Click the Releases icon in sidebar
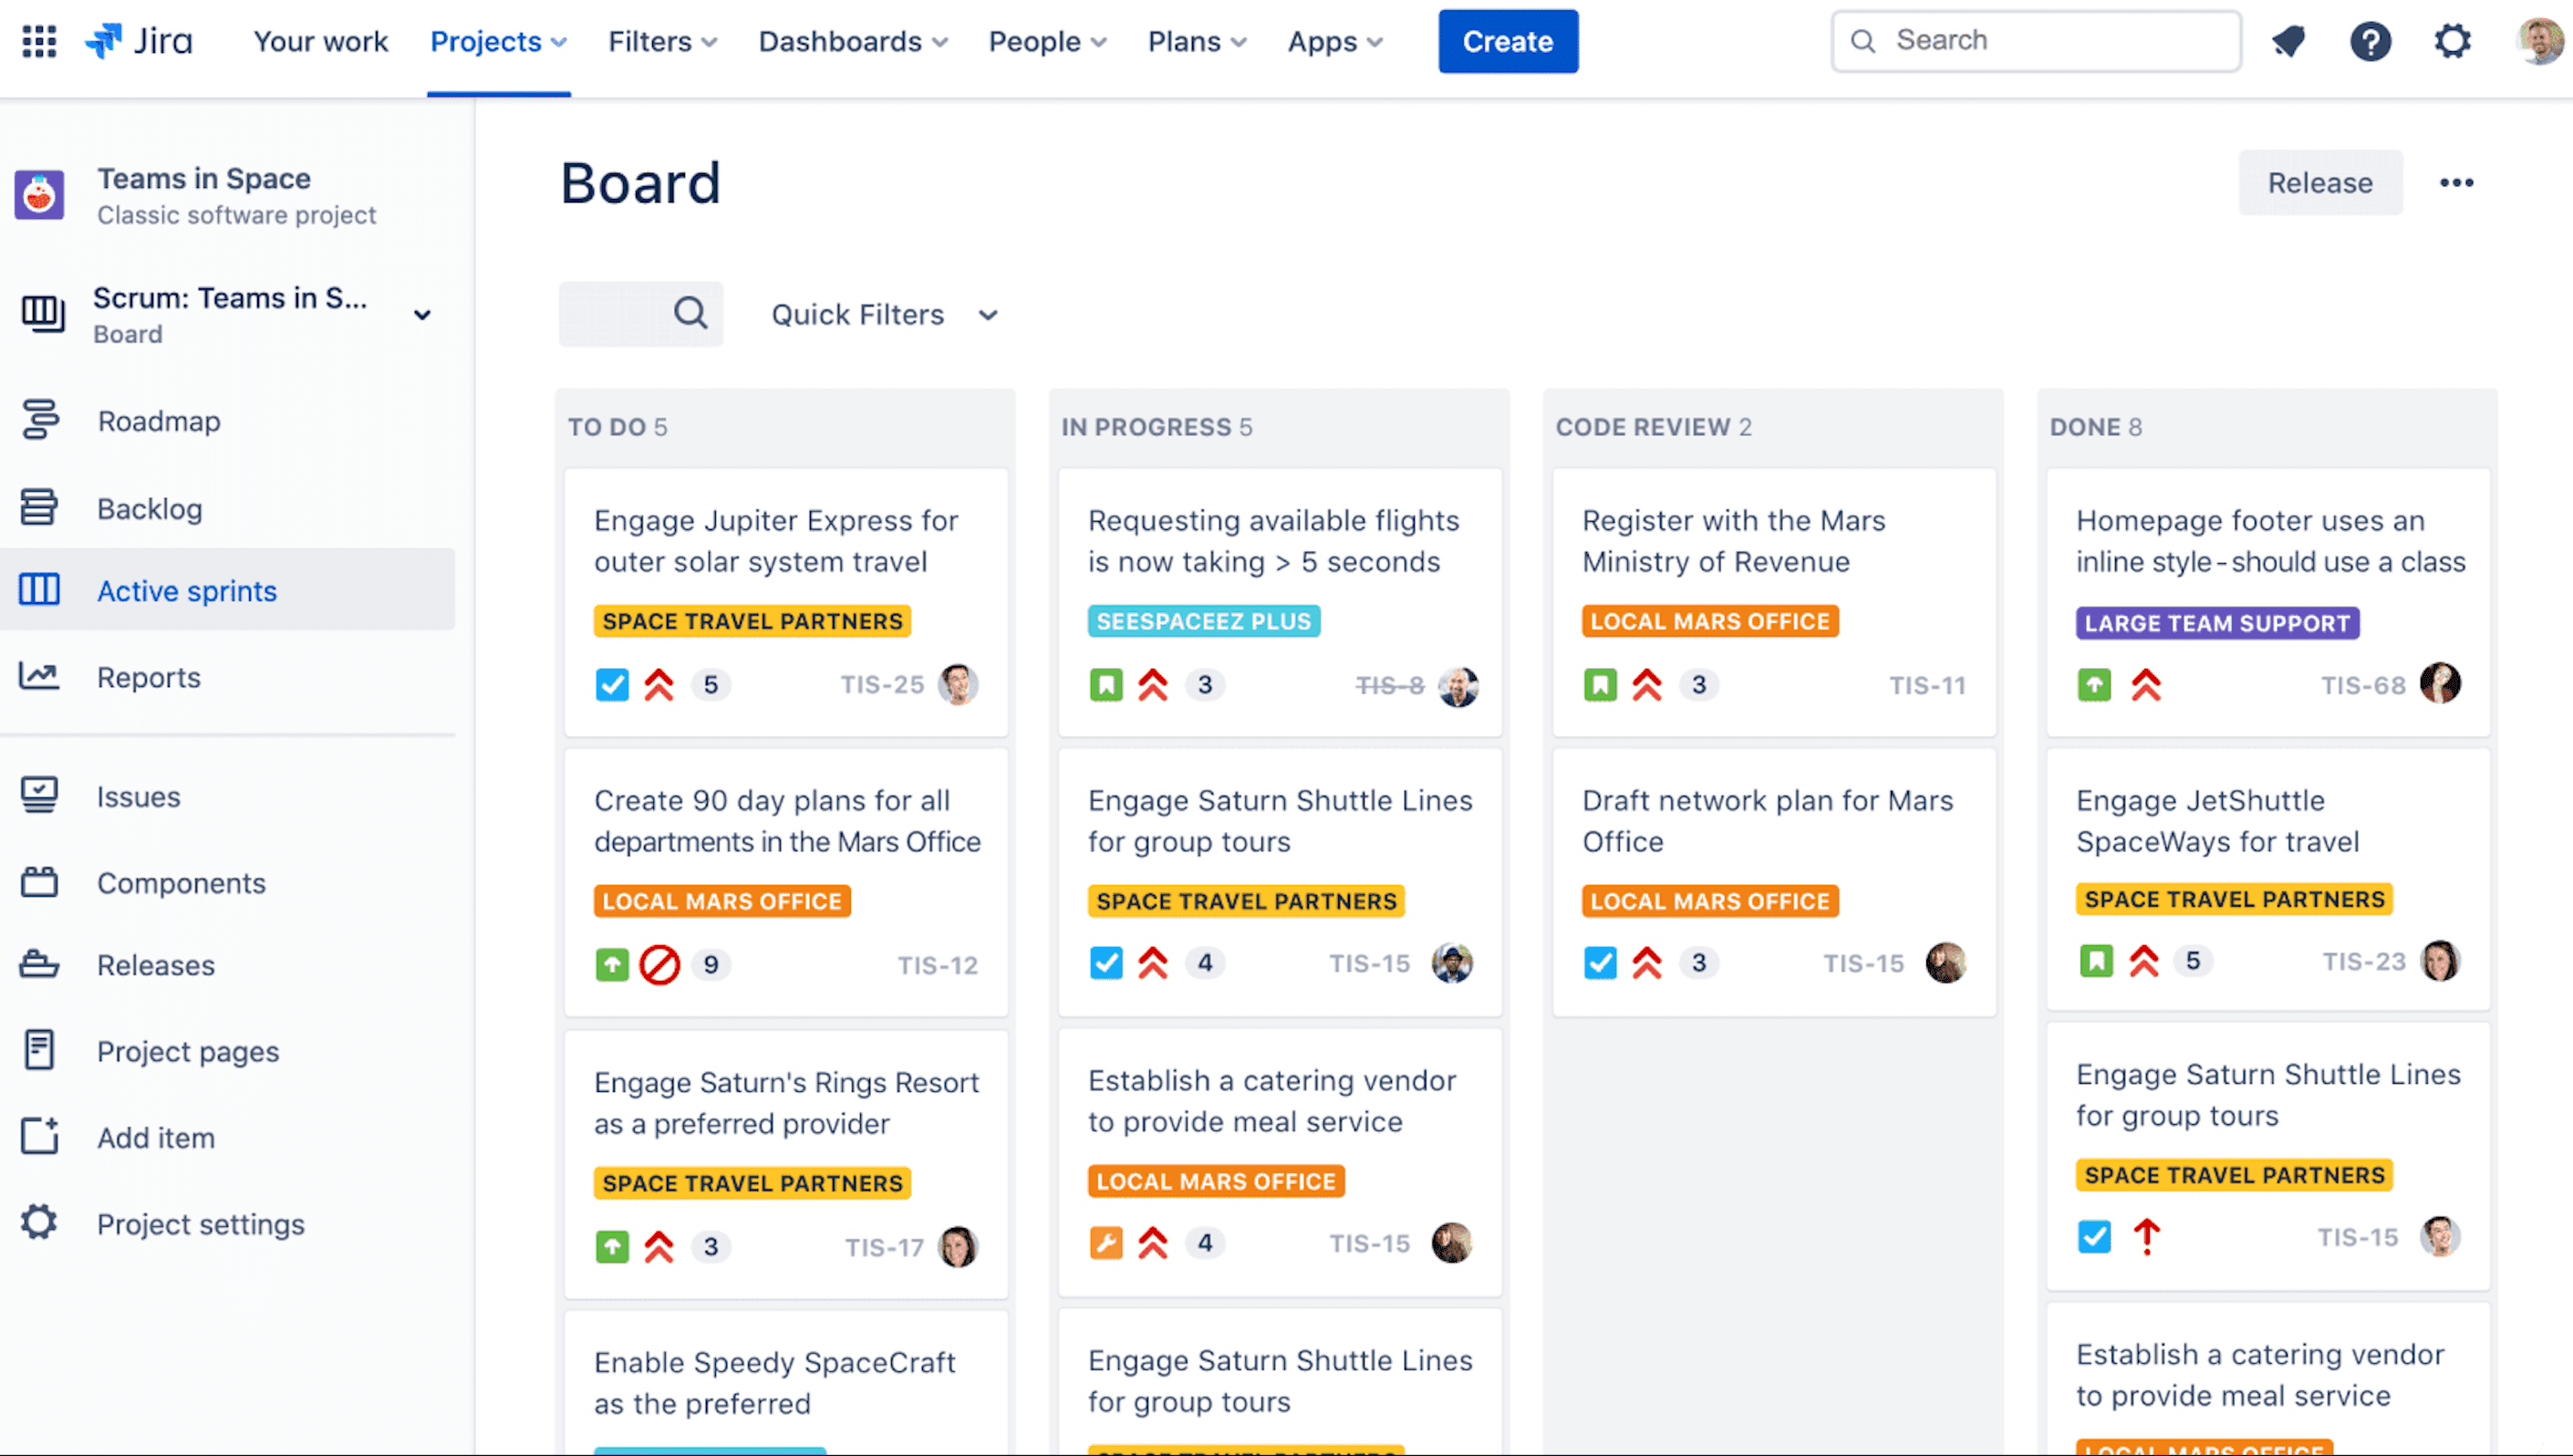The height and width of the screenshot is (1456, 2573). click(x=39, y=965)
